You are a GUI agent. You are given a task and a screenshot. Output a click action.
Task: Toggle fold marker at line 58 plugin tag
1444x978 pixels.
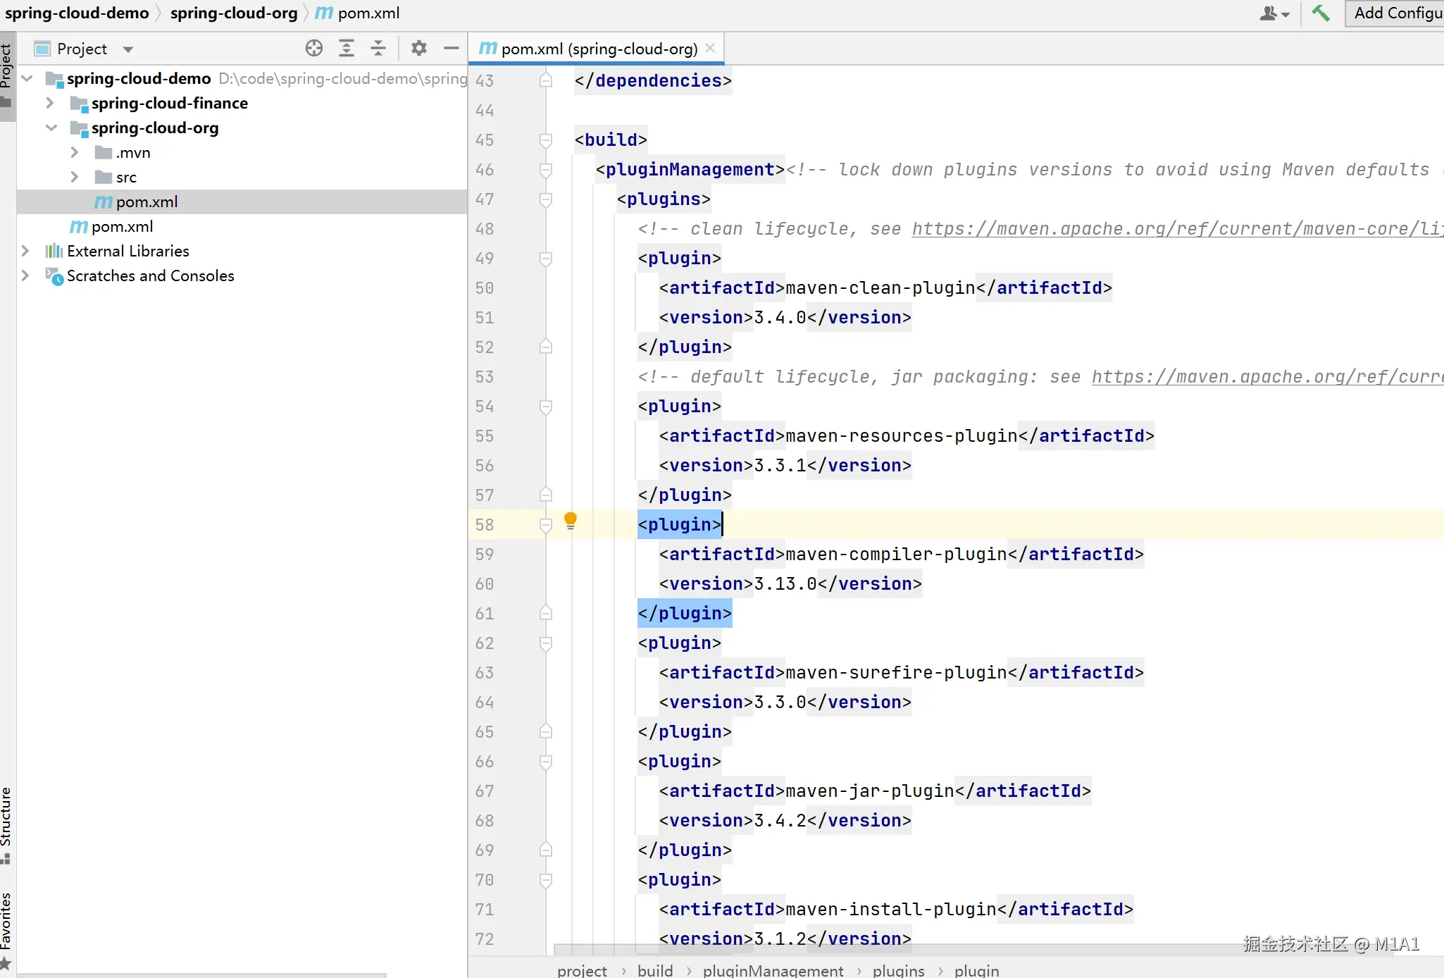(546, 525)
